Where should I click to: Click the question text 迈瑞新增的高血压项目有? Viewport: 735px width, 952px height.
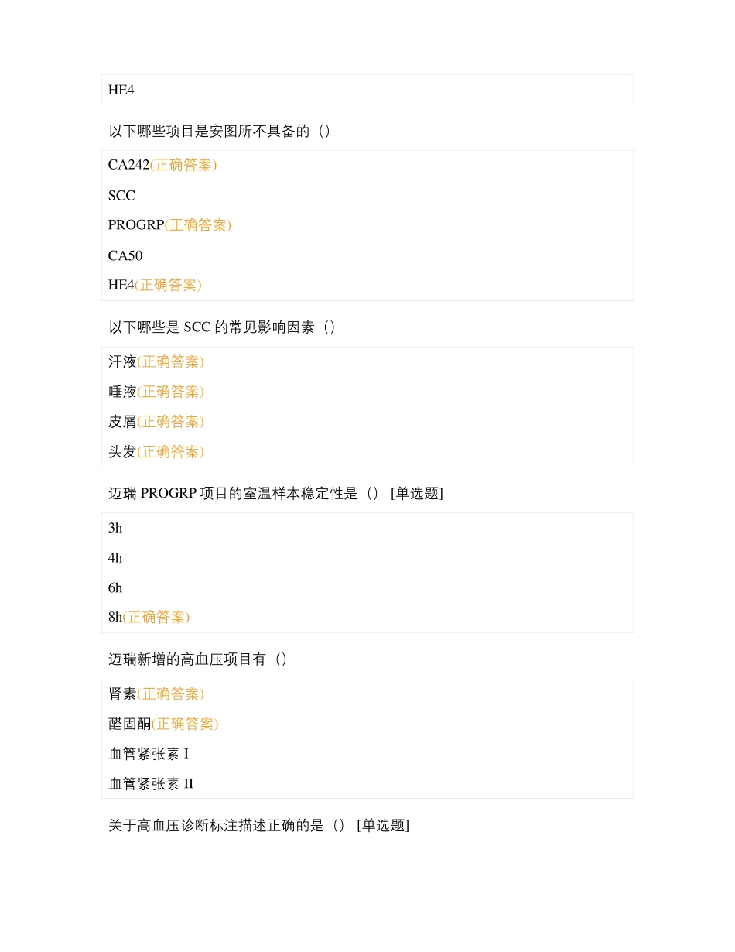coord(198,659)
